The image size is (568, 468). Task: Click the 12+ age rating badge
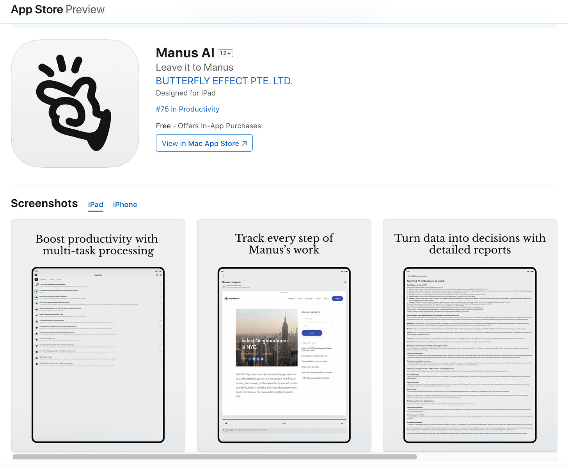click(225, 53)
